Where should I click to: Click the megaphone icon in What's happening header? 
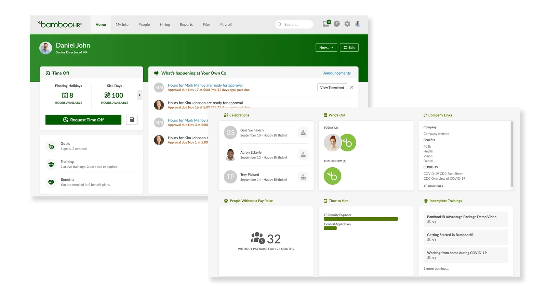click(x=156, y=73)
